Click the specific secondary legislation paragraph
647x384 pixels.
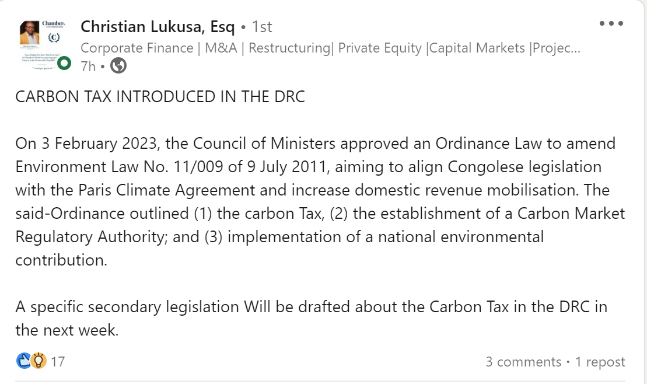(x=311, y=319)
